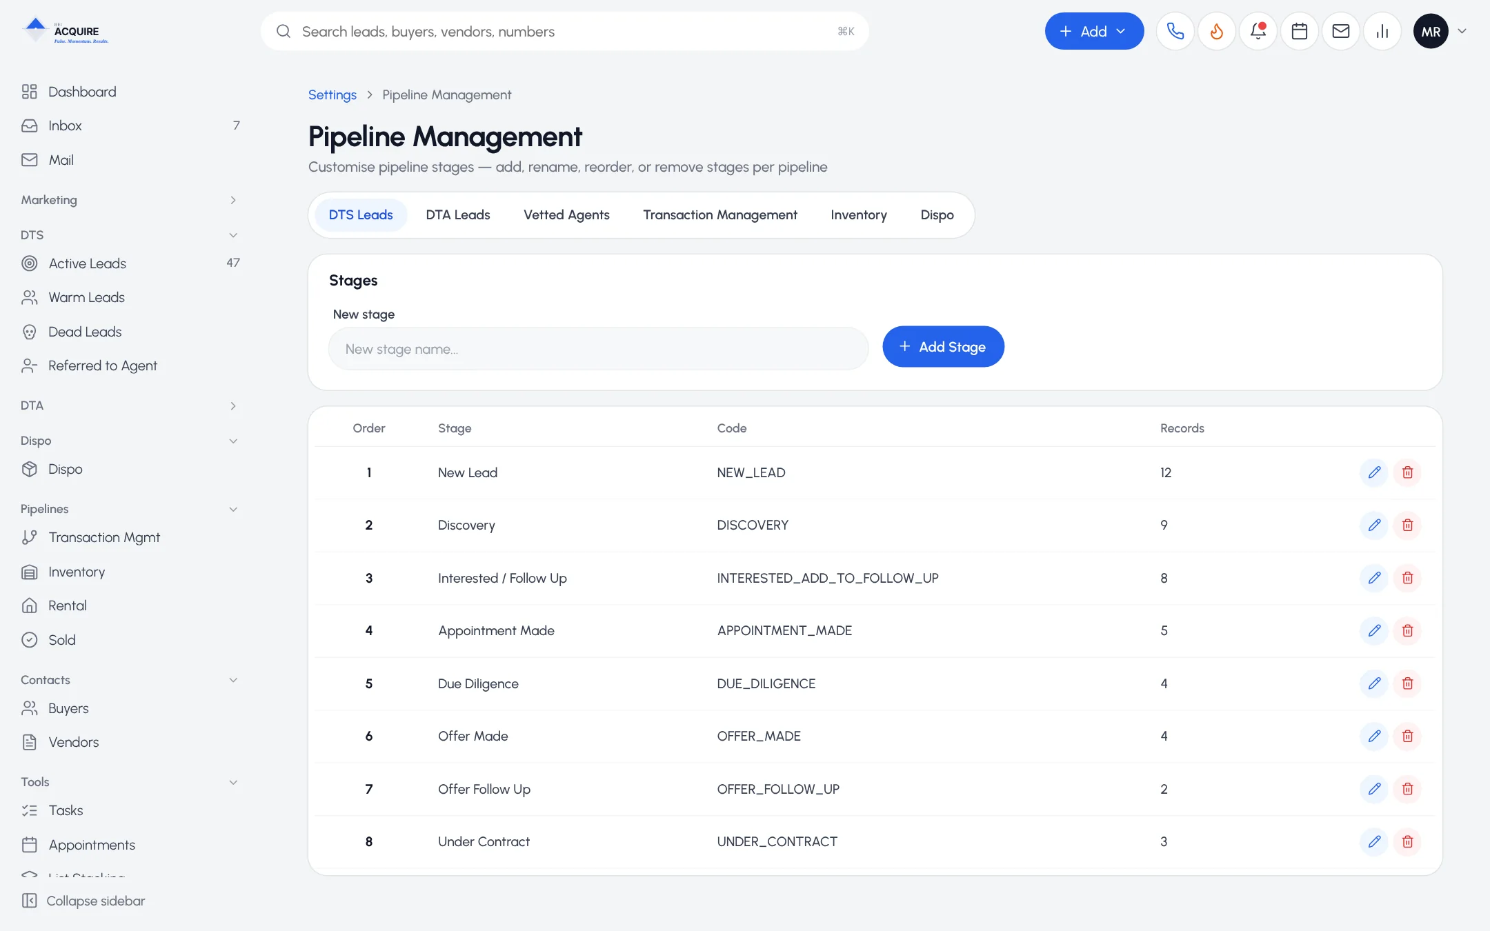Viewport: 1490px width, 931px height.
Task: Switch to the DTA Leads tab
Action: (x=458, y=215)
